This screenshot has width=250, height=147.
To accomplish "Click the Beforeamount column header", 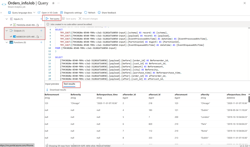I will [x=52, y=94].
